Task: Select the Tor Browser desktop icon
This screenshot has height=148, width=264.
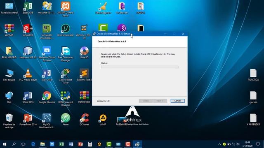Action: [x=122, y=8]
